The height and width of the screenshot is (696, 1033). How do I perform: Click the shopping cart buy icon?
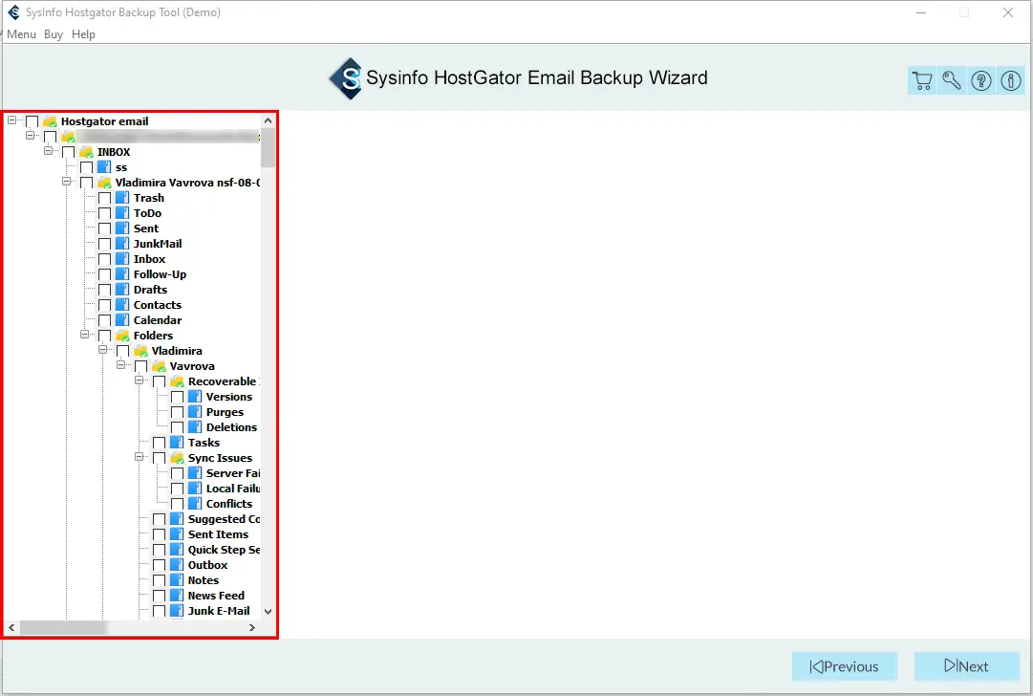(922, 81)
